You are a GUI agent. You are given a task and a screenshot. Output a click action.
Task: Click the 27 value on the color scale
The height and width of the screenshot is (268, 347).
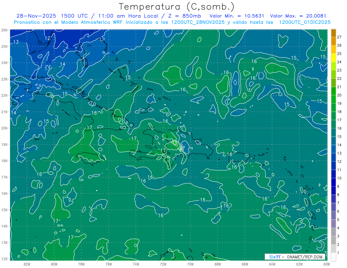click(339, 37)
